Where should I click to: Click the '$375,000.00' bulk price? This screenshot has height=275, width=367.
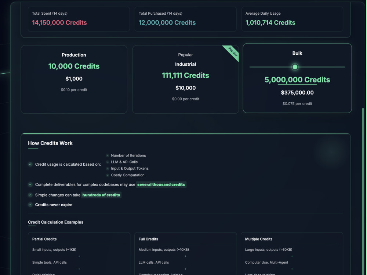click(297, 93)
